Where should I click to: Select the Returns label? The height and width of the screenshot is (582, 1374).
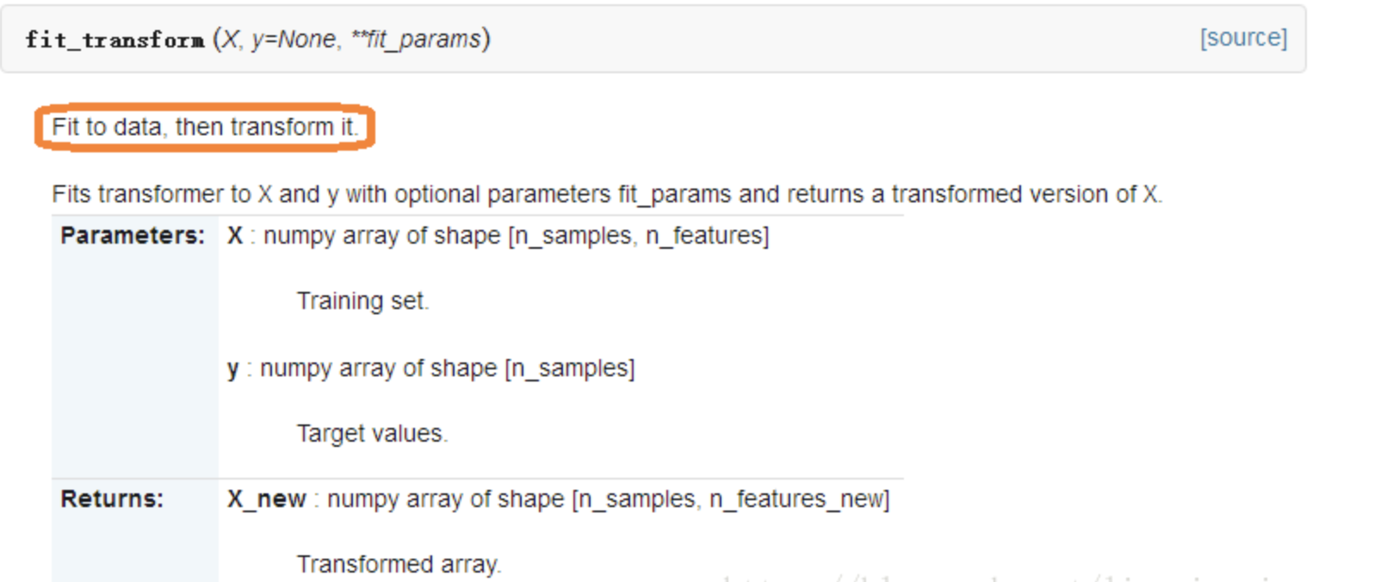(x=112, y=499)
